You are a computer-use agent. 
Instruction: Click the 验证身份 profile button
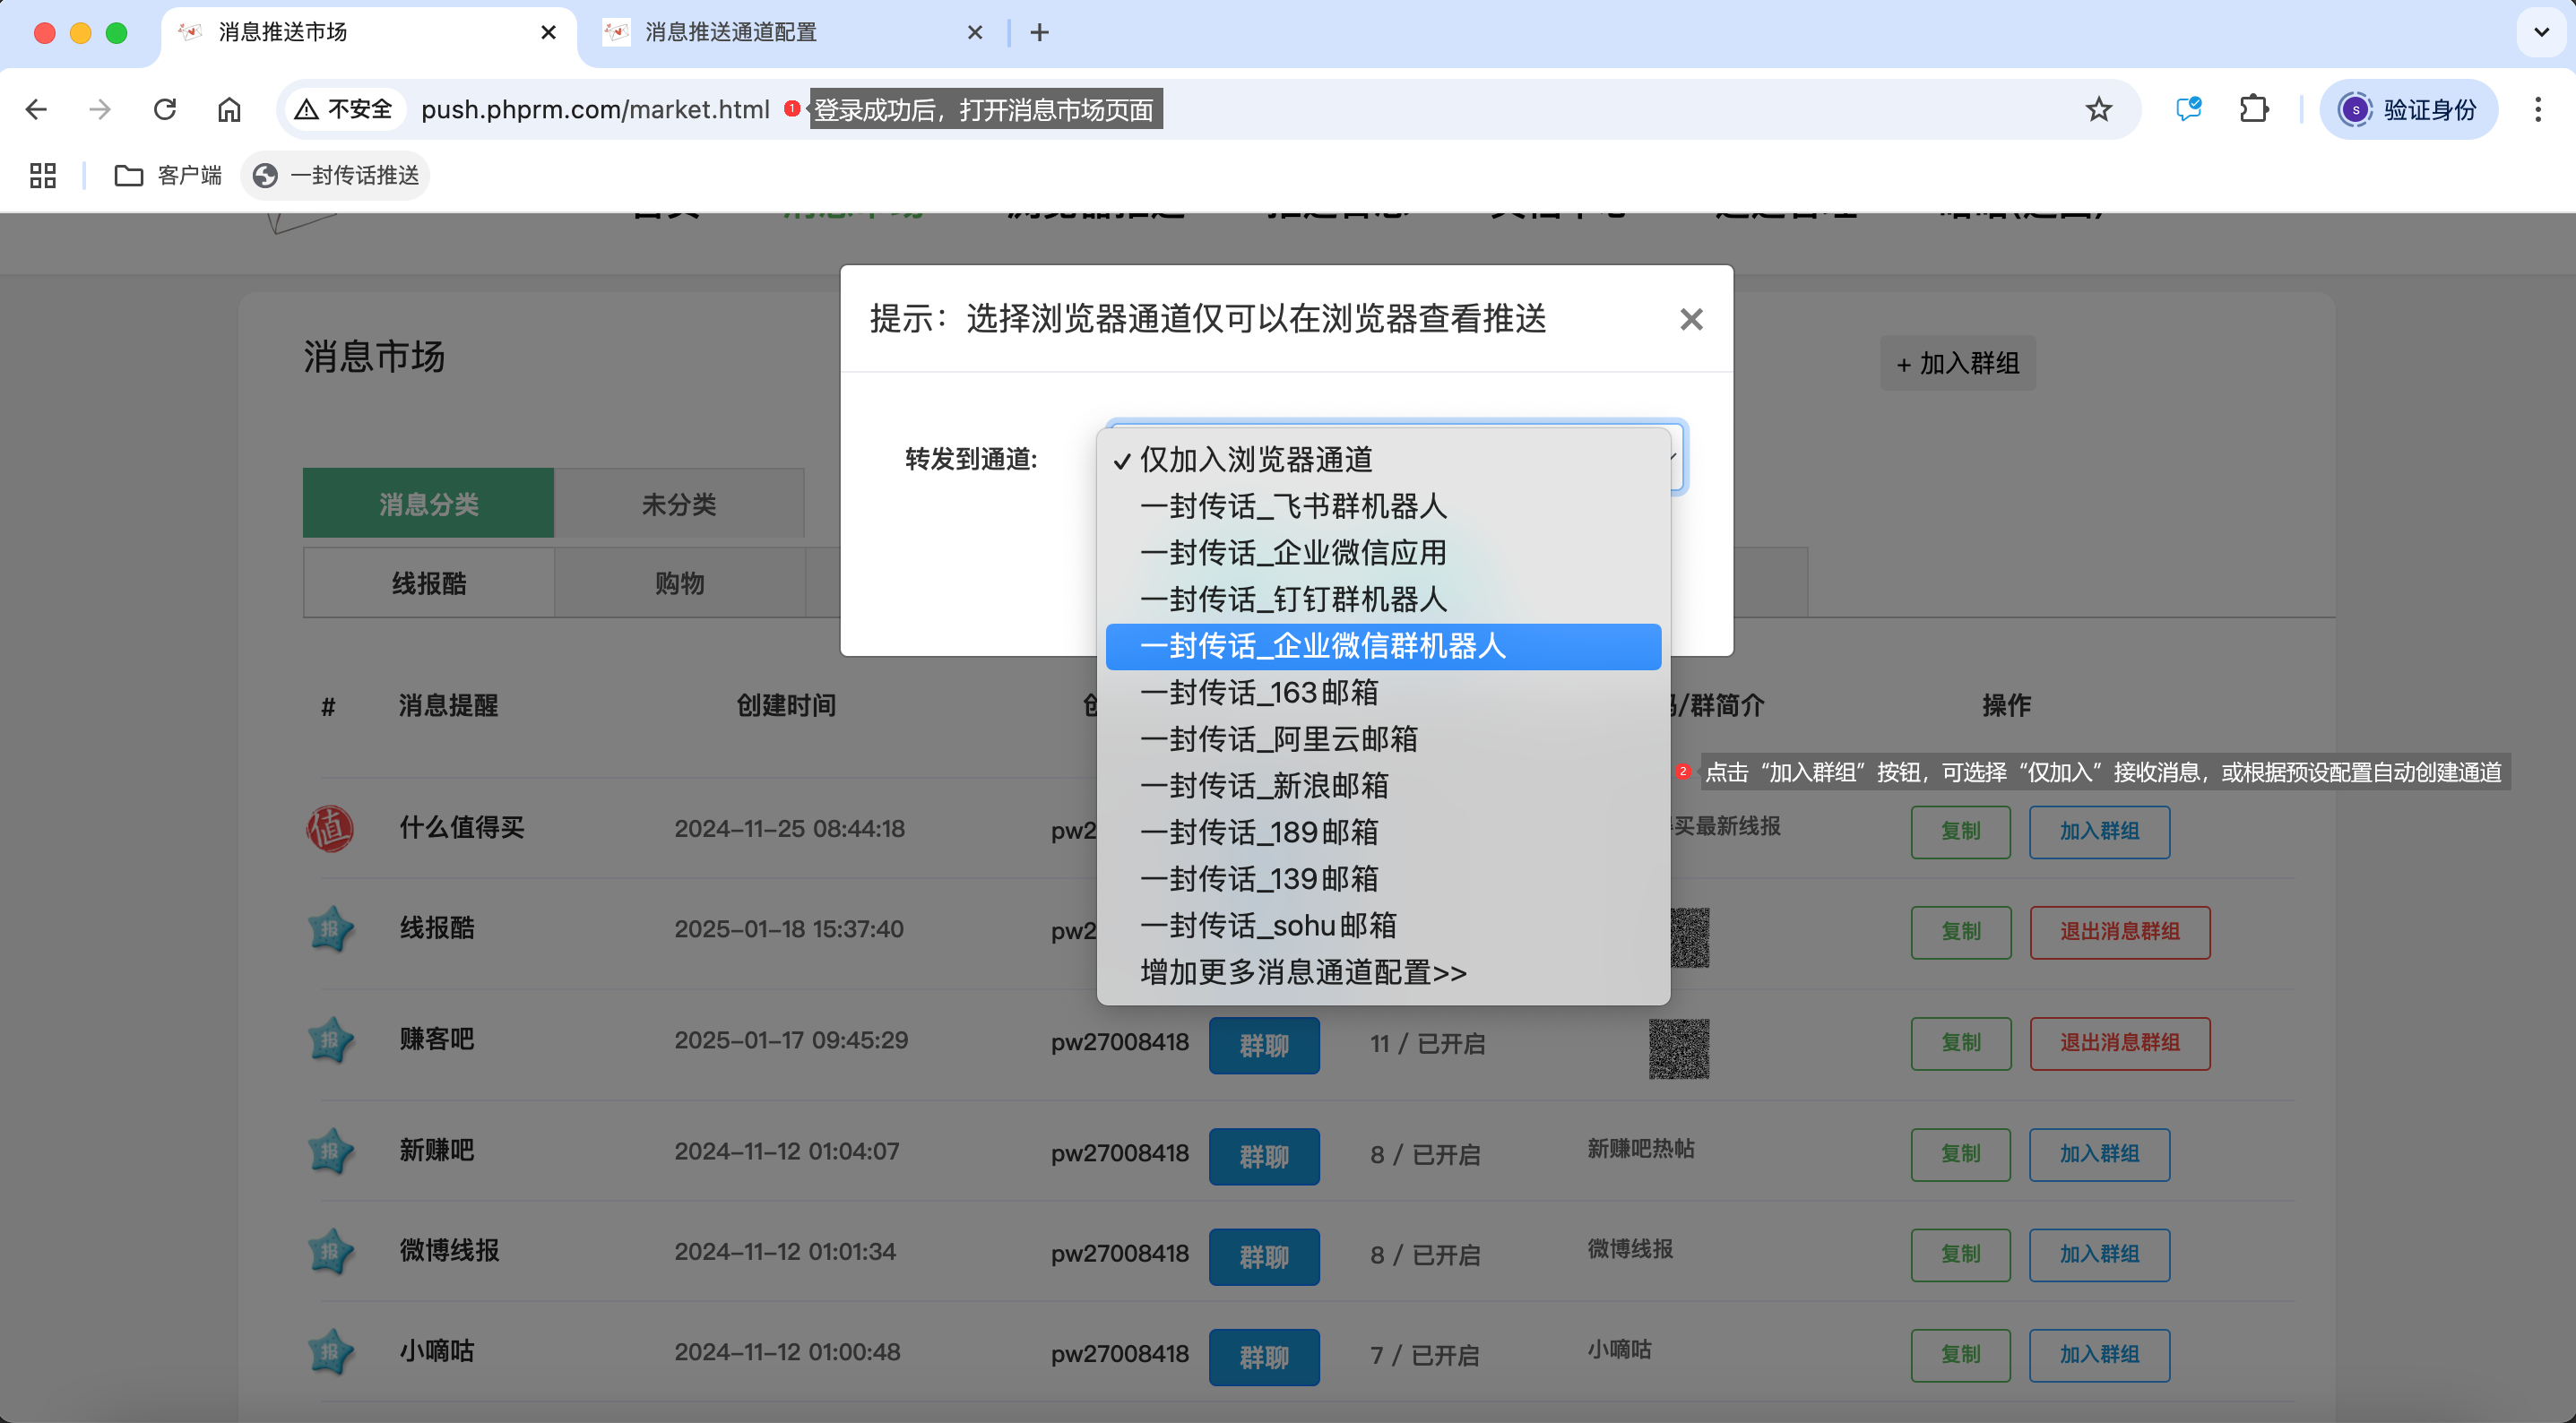coord(2409,109)
